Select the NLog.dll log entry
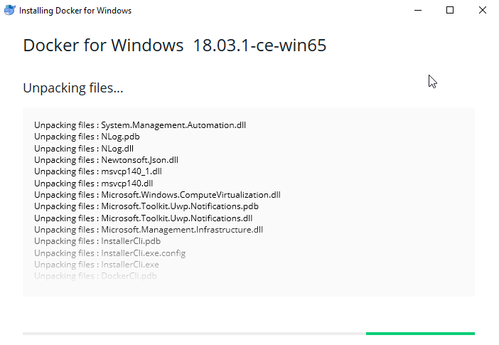The width and height of the screenshot is (499, 345). pyautogui.click(x=84, y=149)
